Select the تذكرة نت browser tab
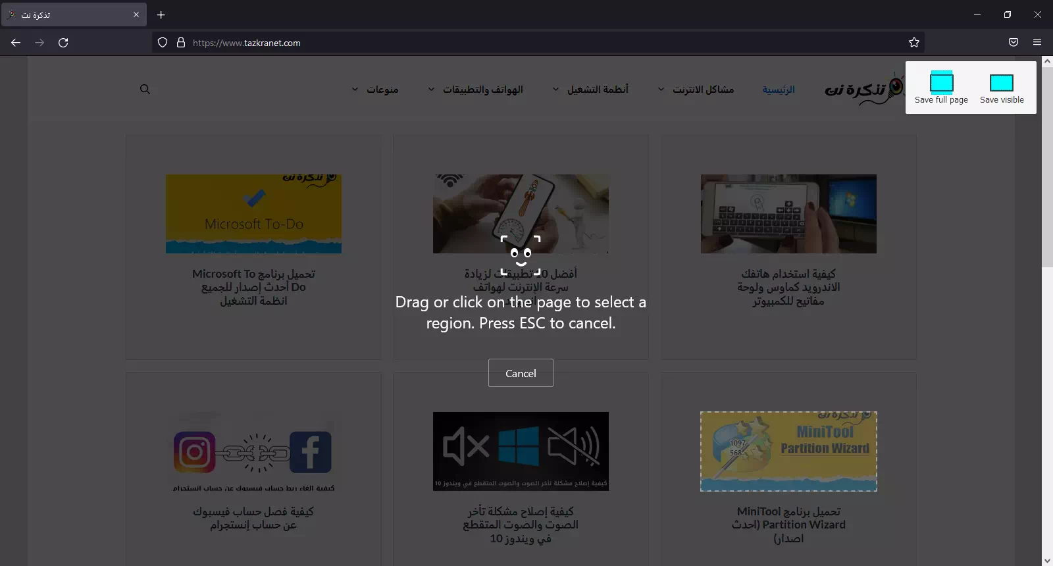This screenshot has width=1053, height=566. 74,14
